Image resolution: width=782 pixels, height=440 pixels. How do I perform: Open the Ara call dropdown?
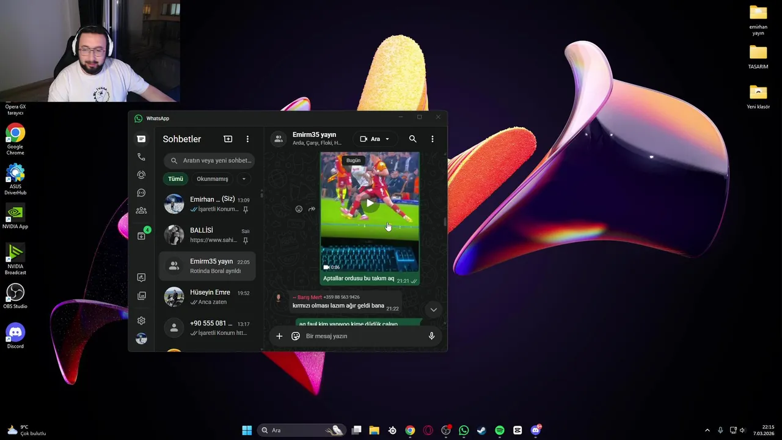pyautogui.click(x=375, y=139)
